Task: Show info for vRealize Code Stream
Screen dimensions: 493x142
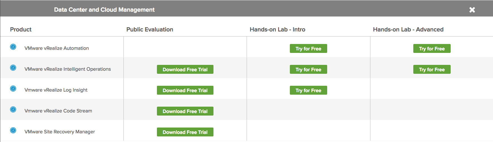Action: point(13,109)
